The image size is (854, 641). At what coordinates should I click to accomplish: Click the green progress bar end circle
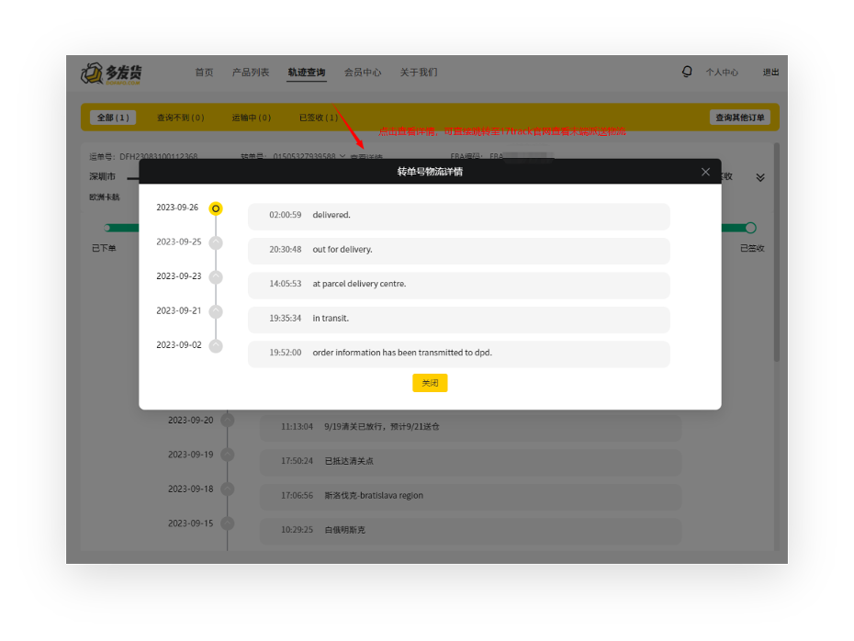click(750, 228)
